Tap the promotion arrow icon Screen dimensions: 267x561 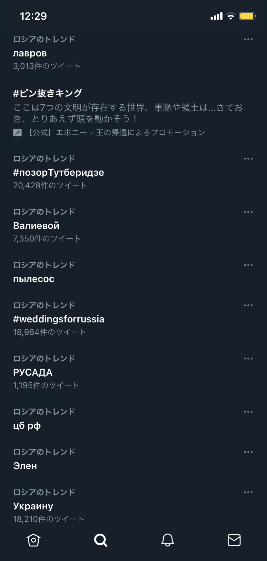[17, 133]
